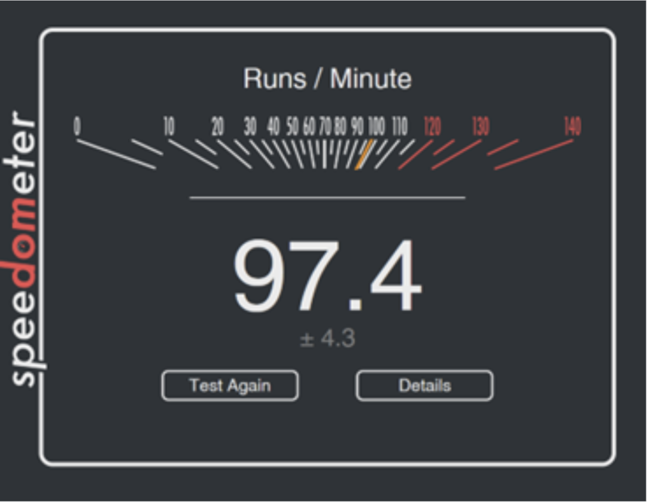
Task: Select the 50 mark on the gauge
Action: click(292, 127)
